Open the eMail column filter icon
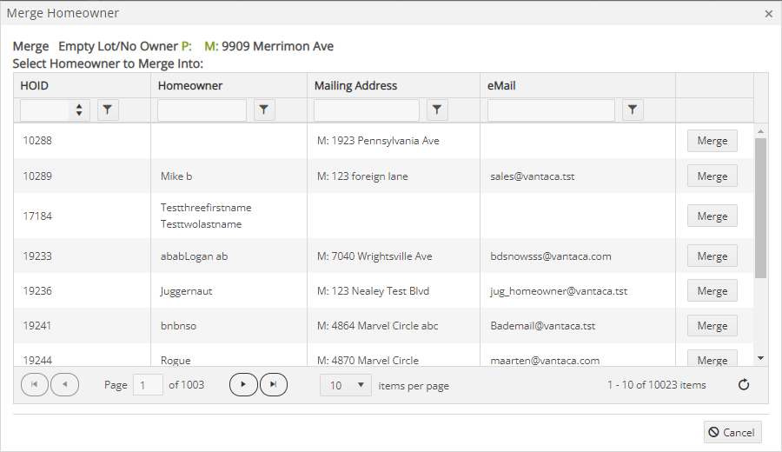This screenshot has height=452, width=782. [x=633, y=110]
